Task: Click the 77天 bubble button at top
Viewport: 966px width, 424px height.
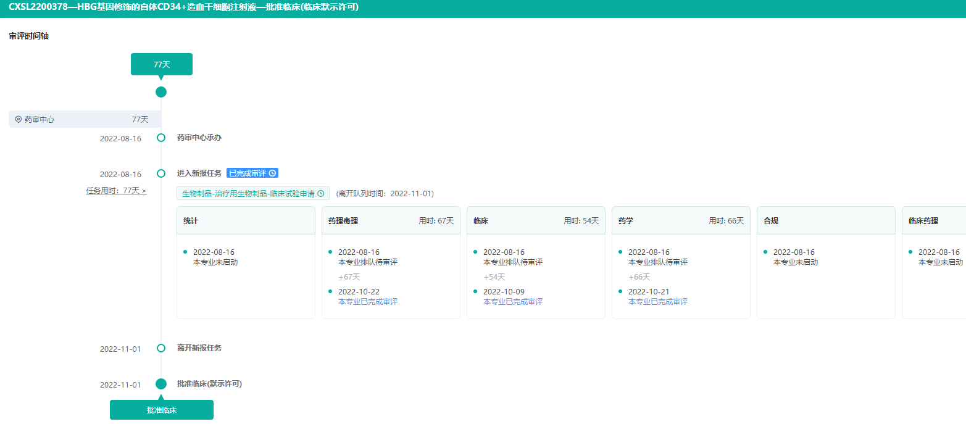Action: [162, 64]
